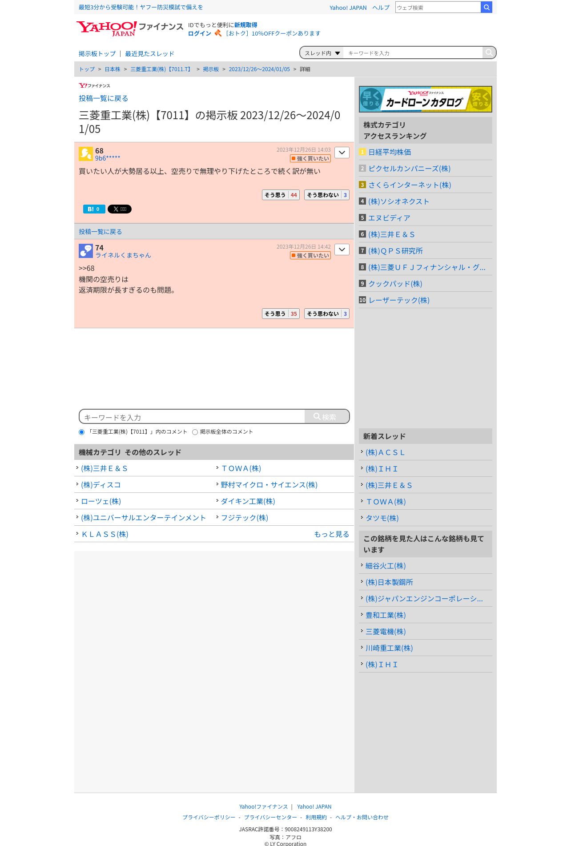Image resolution: width=571 pixels, height=846 pixels.
Task: Open 川崎重工業(株) related stock link
Action: pos(389,648)
